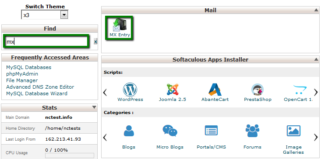Clear the Find search box with x
321x159 pixels.
click(x=95, y=41)
